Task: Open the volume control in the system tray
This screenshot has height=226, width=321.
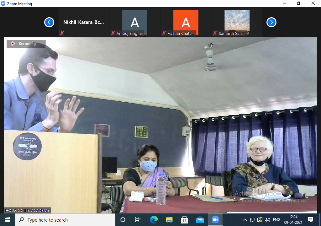Action: pyautogui.click(x=267, y=220)
